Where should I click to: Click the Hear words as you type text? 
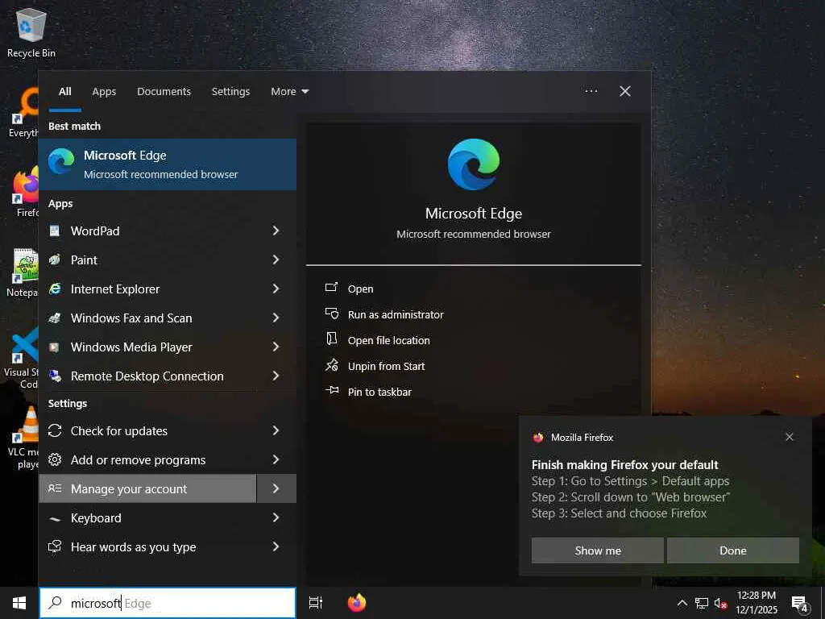pos(133,547)
